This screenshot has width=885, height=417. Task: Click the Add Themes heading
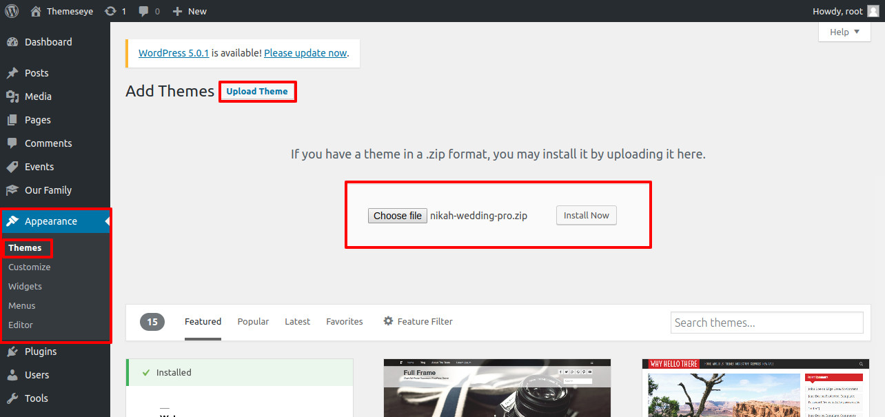[x=170, y=91]
